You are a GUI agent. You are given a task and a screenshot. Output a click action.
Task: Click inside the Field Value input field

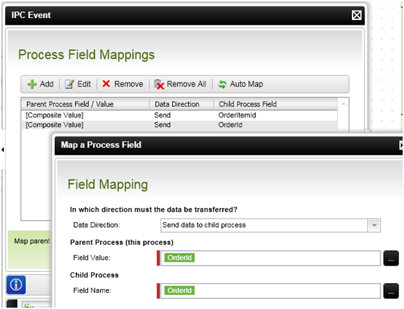(x=271, y=258)
